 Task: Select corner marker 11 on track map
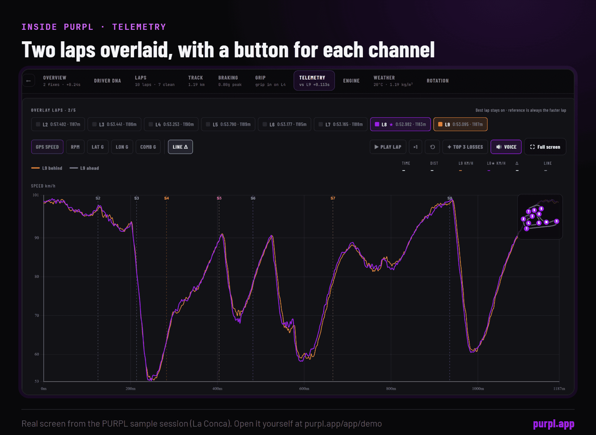557,221
